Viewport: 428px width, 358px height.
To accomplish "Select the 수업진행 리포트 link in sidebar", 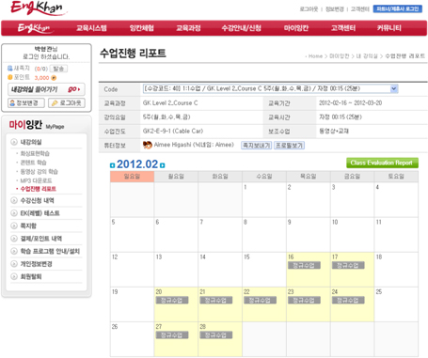I will 38,189.
